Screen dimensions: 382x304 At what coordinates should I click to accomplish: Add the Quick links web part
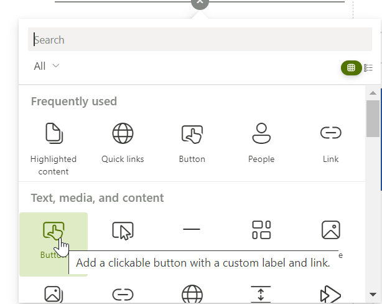[x=123, y=143]
